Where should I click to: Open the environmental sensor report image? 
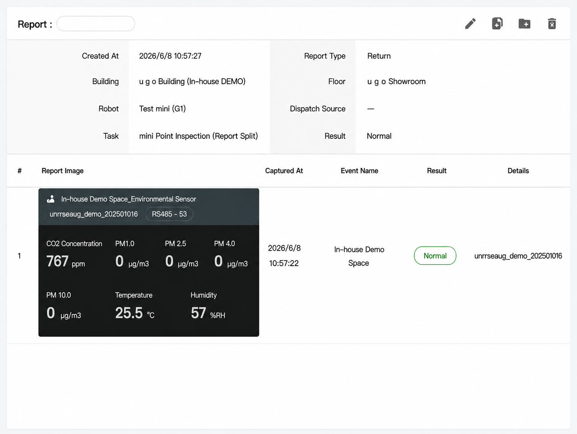[149, 262]
